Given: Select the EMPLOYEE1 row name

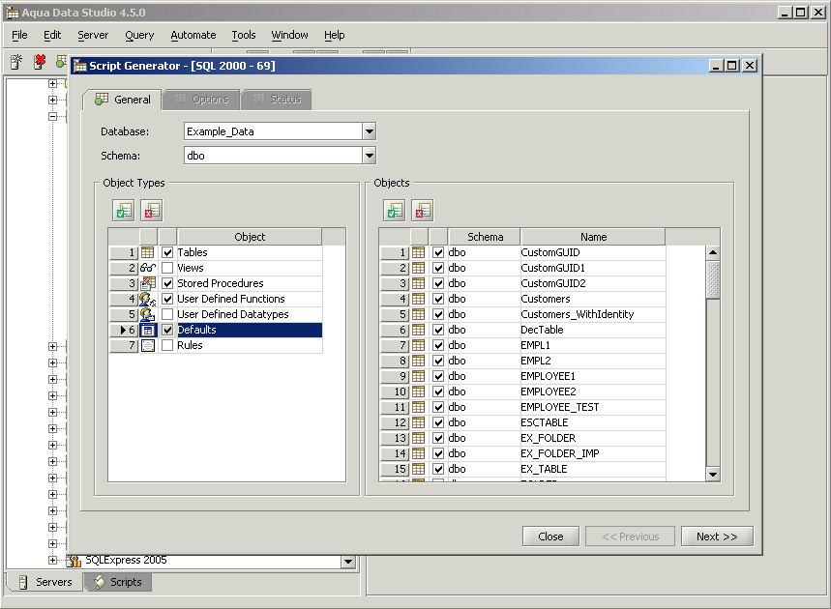Looking at the screenshot, I should tap(548, 376).
